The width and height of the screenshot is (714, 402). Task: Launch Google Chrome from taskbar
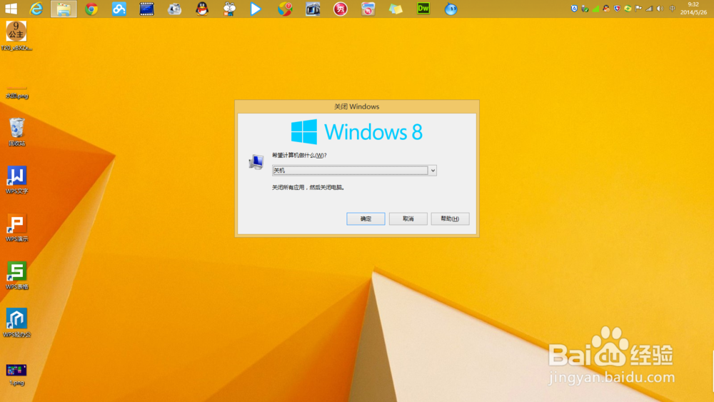click(91, 9)
